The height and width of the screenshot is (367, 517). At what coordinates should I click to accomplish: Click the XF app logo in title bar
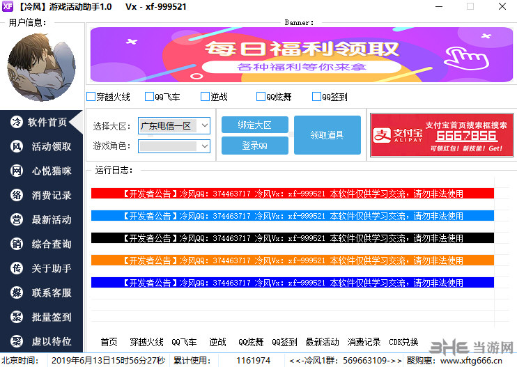[7, 6]
